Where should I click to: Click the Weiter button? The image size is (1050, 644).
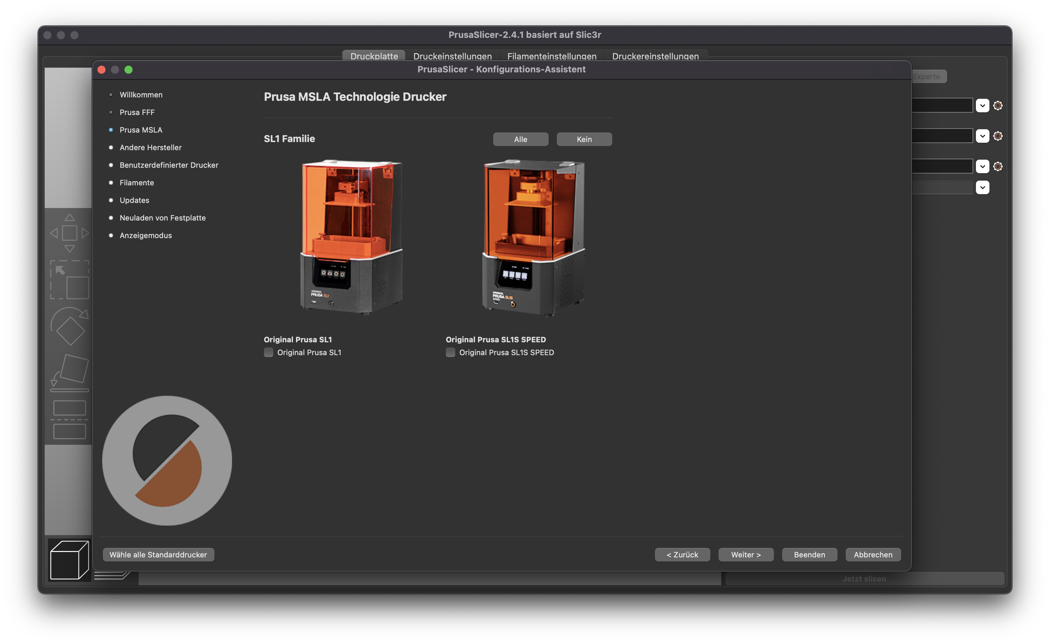[746, 554]
